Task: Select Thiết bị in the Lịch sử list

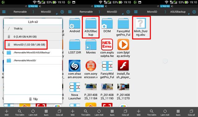Action: click(x=33, y=29)
